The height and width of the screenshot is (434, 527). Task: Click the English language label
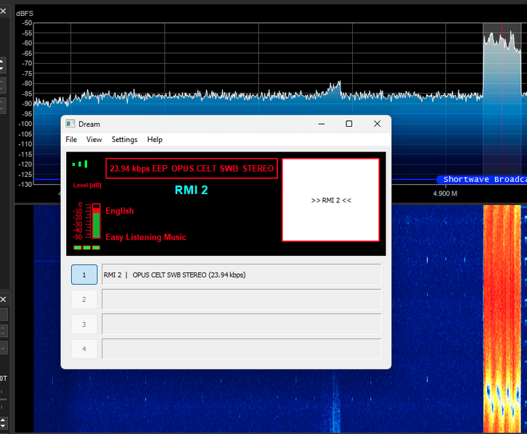(x=120, y=211)
